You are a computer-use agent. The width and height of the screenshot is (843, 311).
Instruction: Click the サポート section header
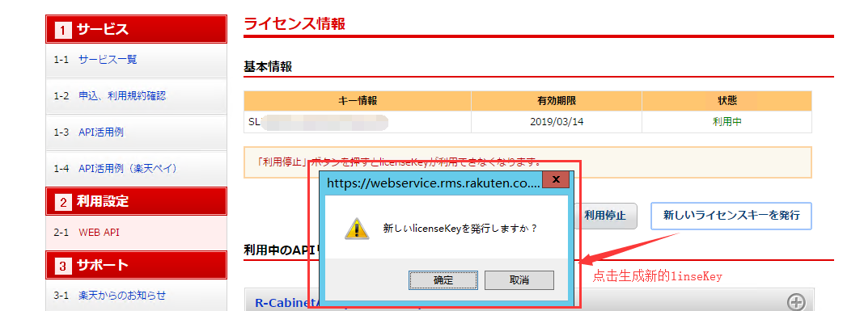tap(136, 265)
